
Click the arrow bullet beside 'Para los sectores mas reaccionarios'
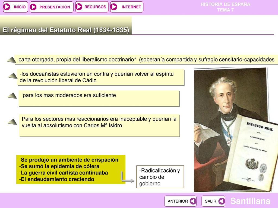pos(12,122)
